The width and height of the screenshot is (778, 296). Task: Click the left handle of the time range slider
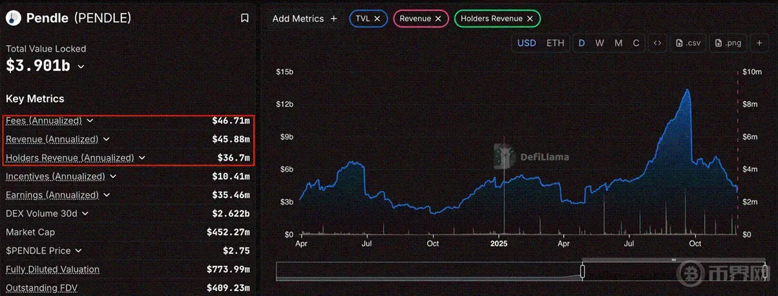pyautogui.click(x=582, y=271)
